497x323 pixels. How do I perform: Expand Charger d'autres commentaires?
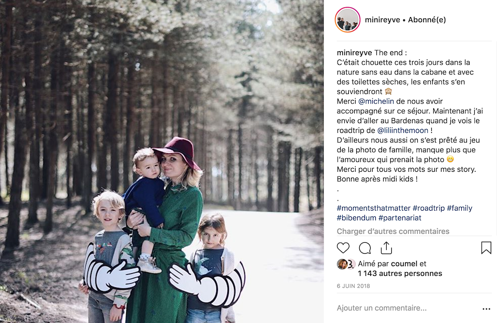(393, 231)
